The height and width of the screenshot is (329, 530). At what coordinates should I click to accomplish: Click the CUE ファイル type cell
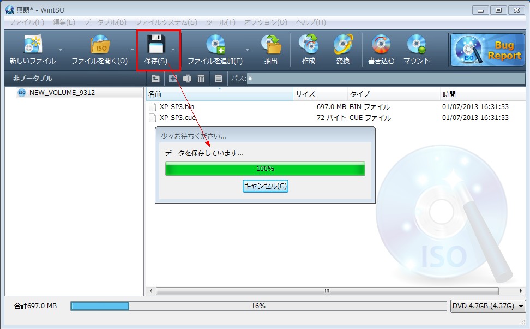point(370,118)
